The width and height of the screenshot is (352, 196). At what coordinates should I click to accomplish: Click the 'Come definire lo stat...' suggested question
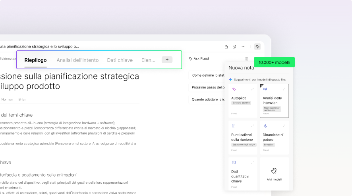pyautogui.click(x=209, y=75)
